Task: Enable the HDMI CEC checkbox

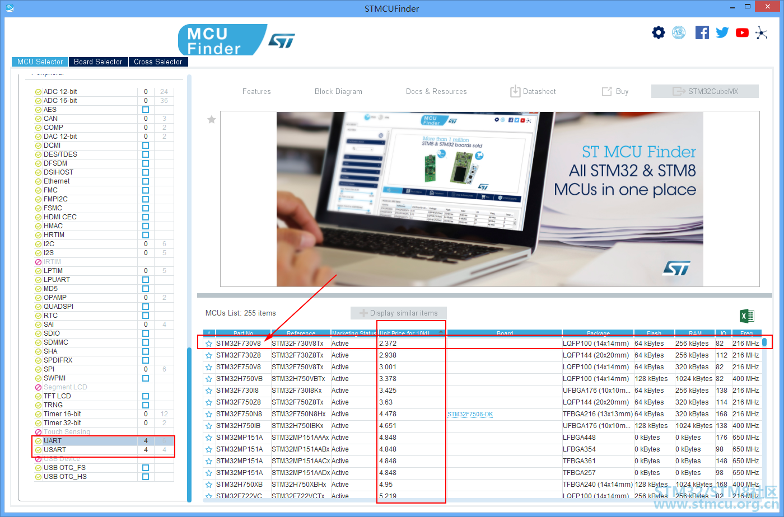Action: click(x=146, y=217)
